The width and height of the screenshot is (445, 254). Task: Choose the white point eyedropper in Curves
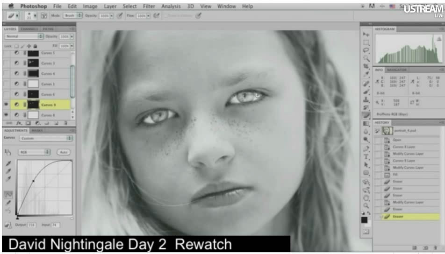pyautogui.click(x=8, y=179)
